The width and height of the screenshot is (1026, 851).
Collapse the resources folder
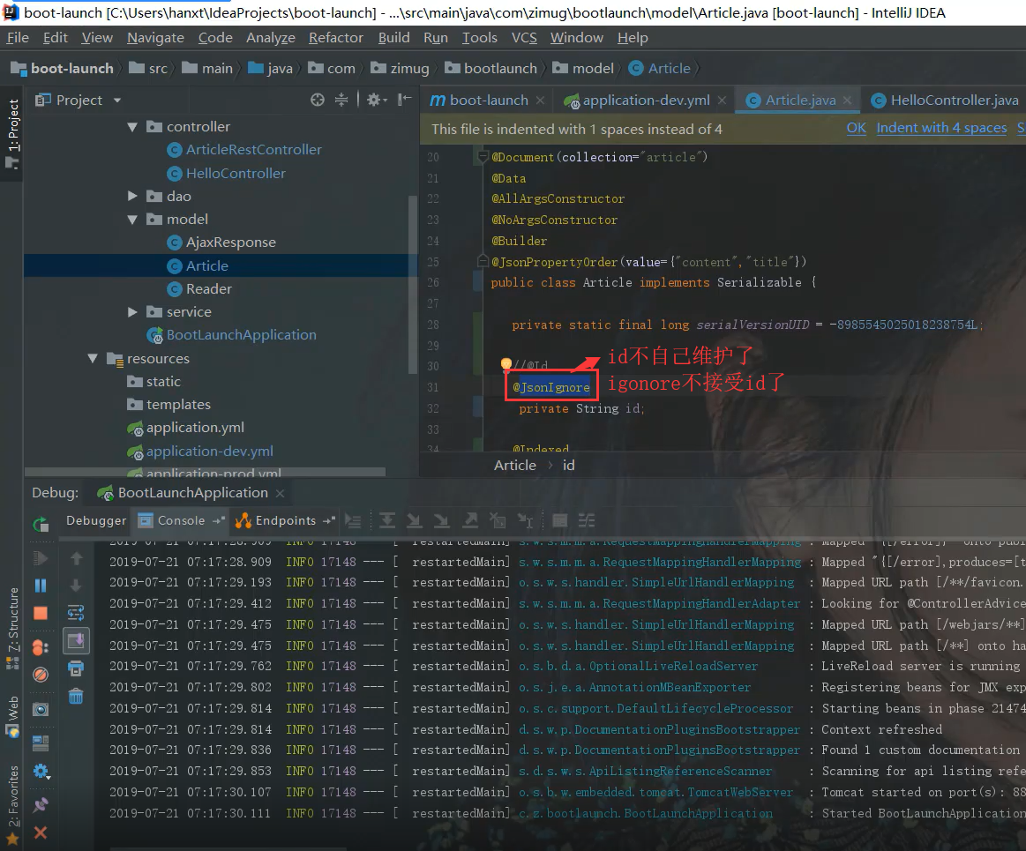point(93,358)
